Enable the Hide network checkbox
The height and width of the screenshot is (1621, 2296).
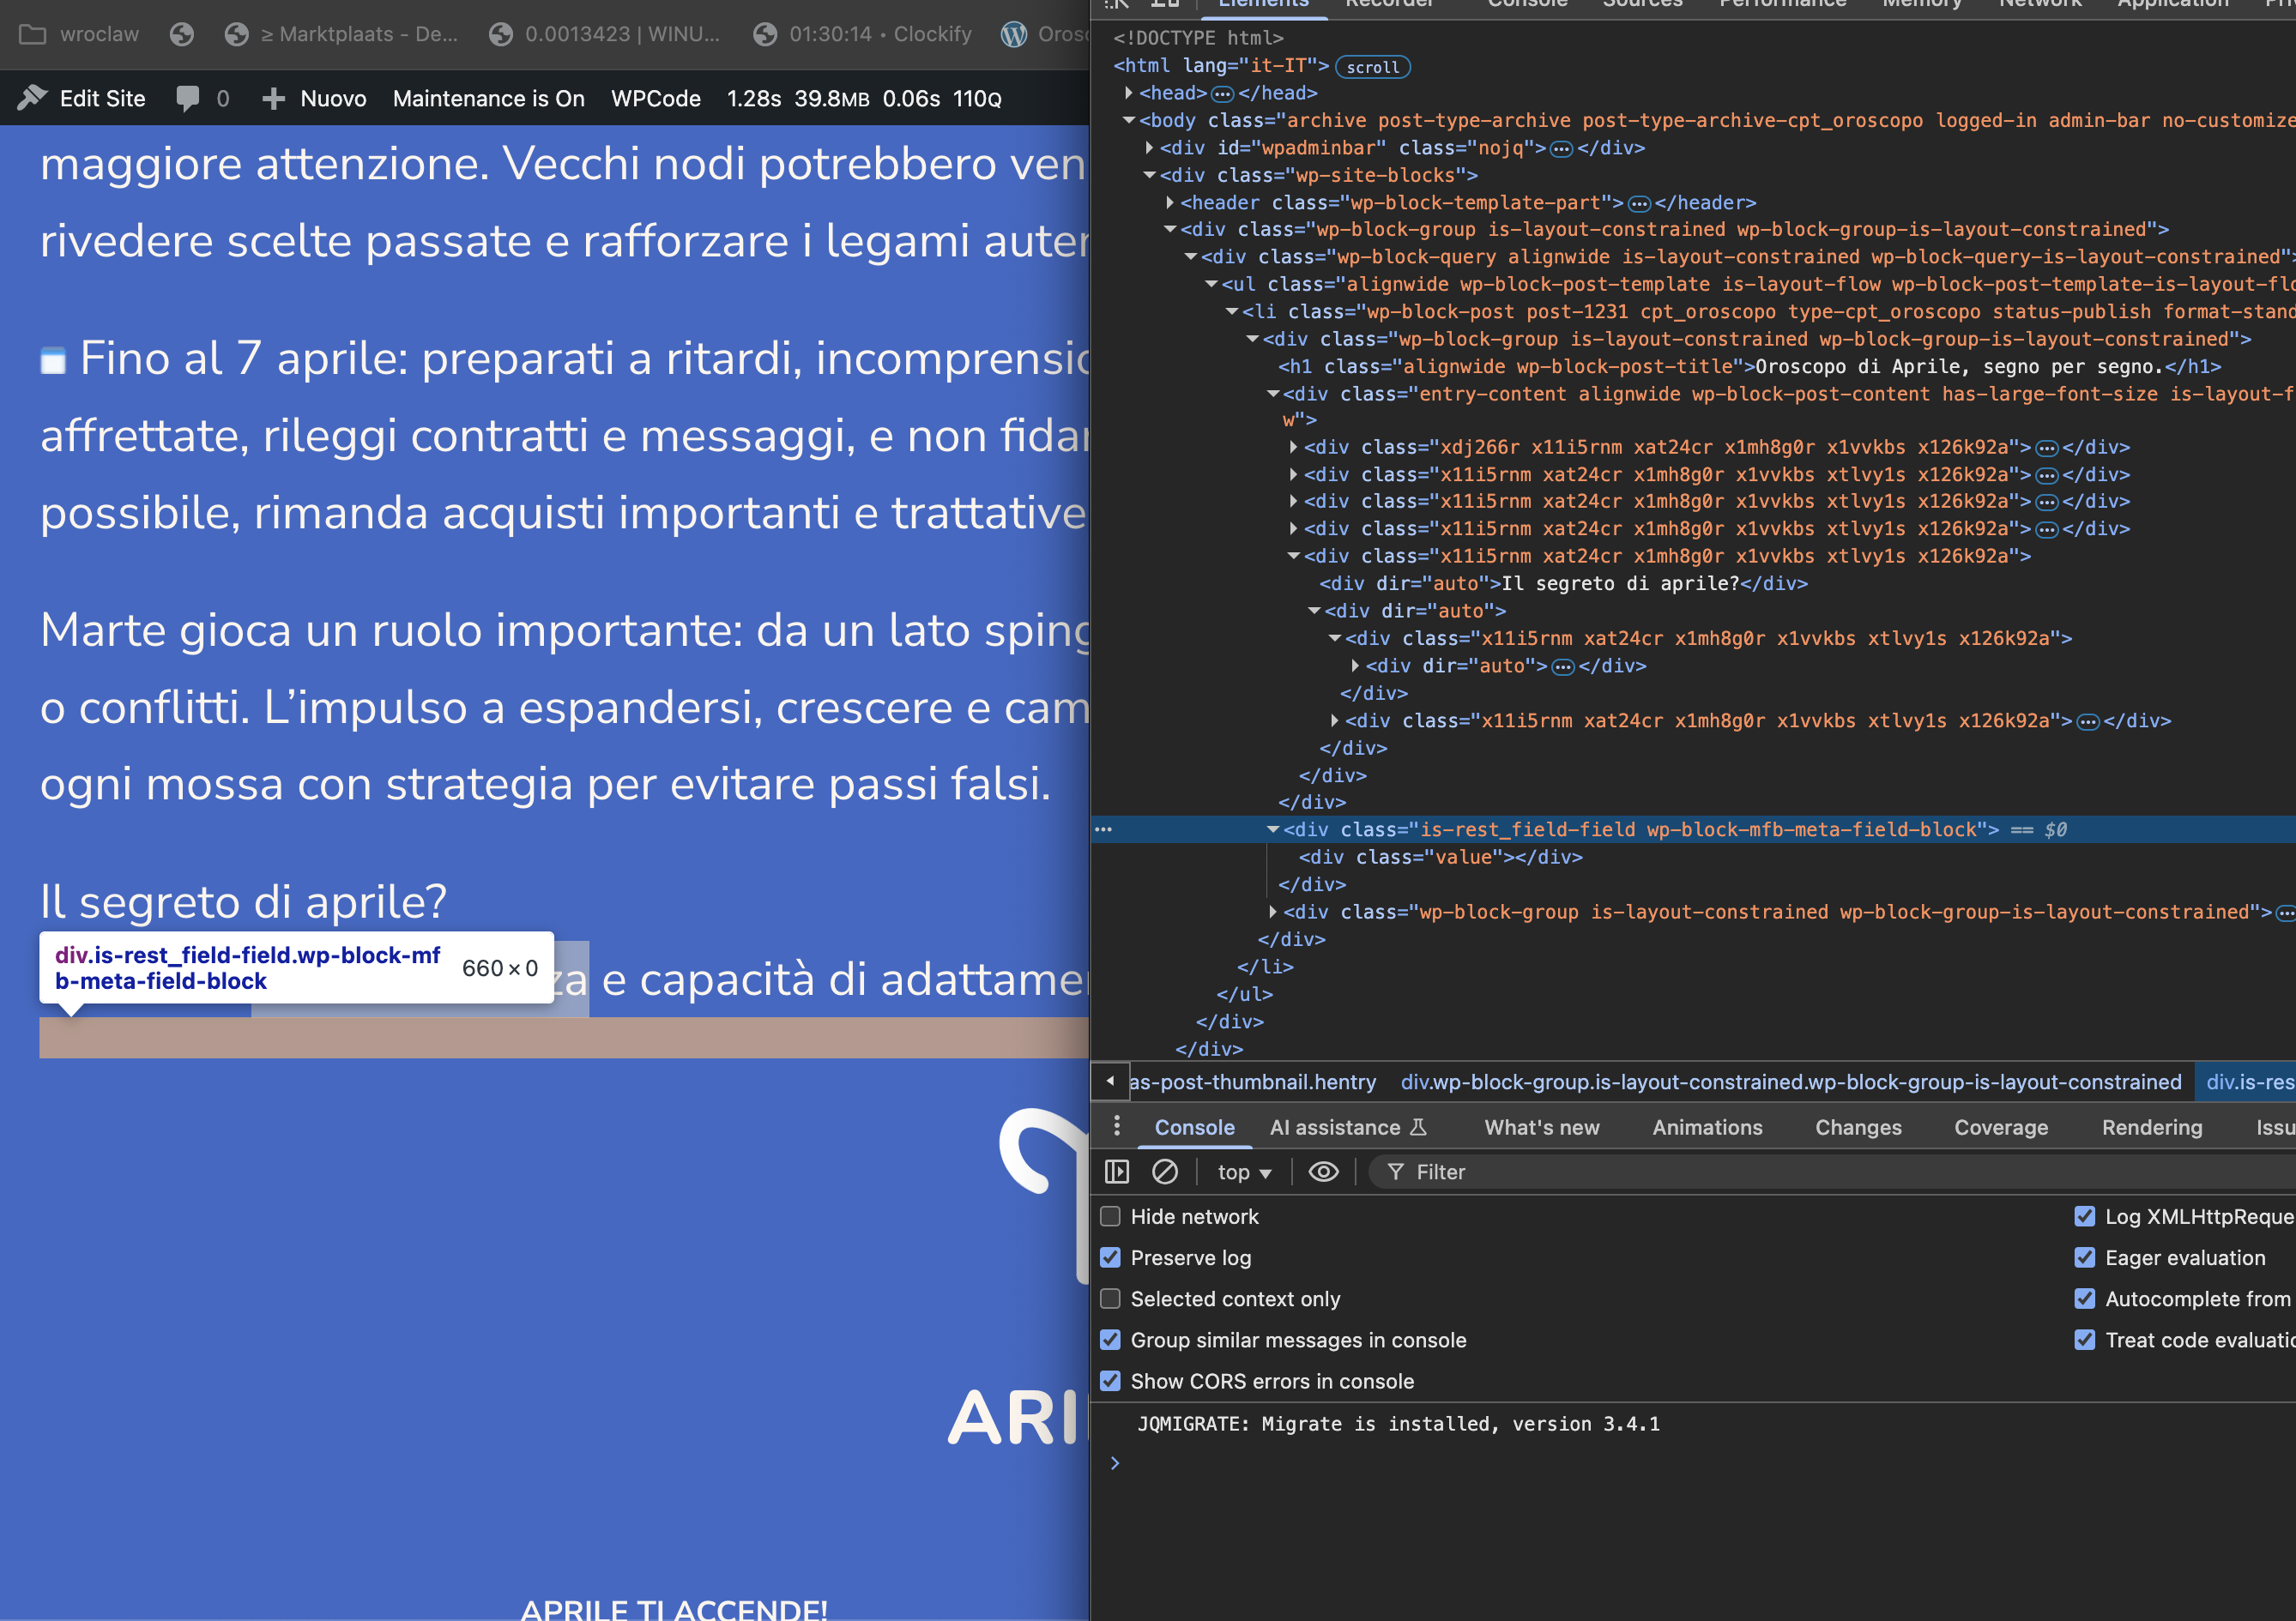[1110, 1216]
